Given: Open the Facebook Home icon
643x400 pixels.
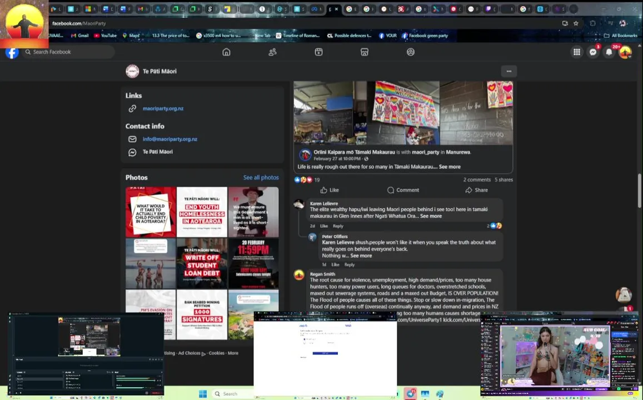Looking at the screenshot, I should [226, 52].
